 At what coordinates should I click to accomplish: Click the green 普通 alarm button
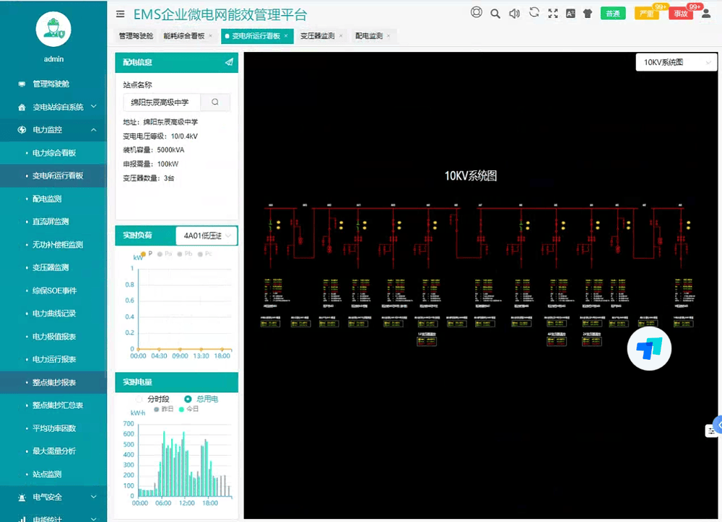coord(612,13)
